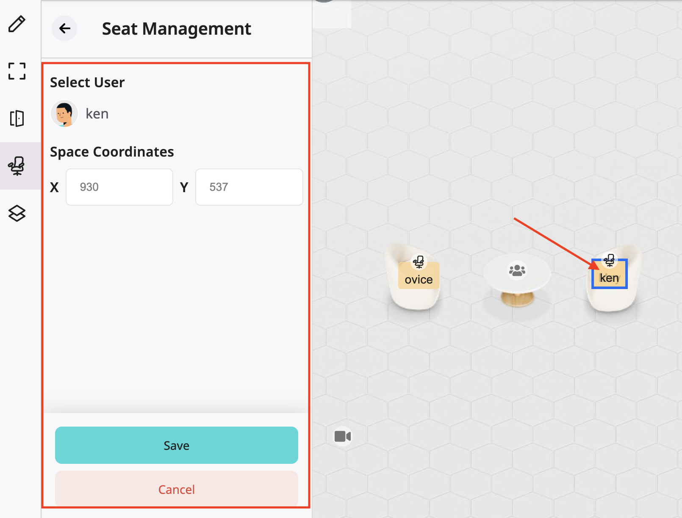Viewport: 682px width, 518px height.
Task: Select the highlighted ken seat marker
Action: pyautogui.click(x=609, y=274)
